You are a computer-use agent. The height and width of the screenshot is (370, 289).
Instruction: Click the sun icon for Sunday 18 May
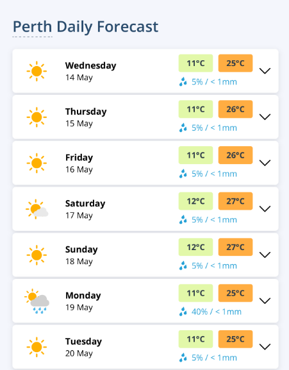(37, 255)
